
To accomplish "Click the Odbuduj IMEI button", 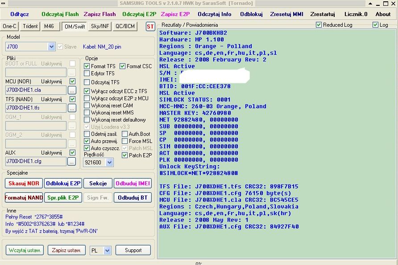I will (133, 183).
